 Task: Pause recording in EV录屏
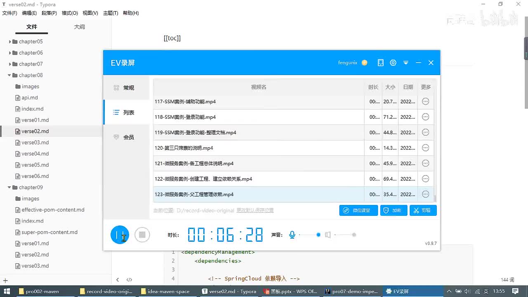[x=120, y=235]
